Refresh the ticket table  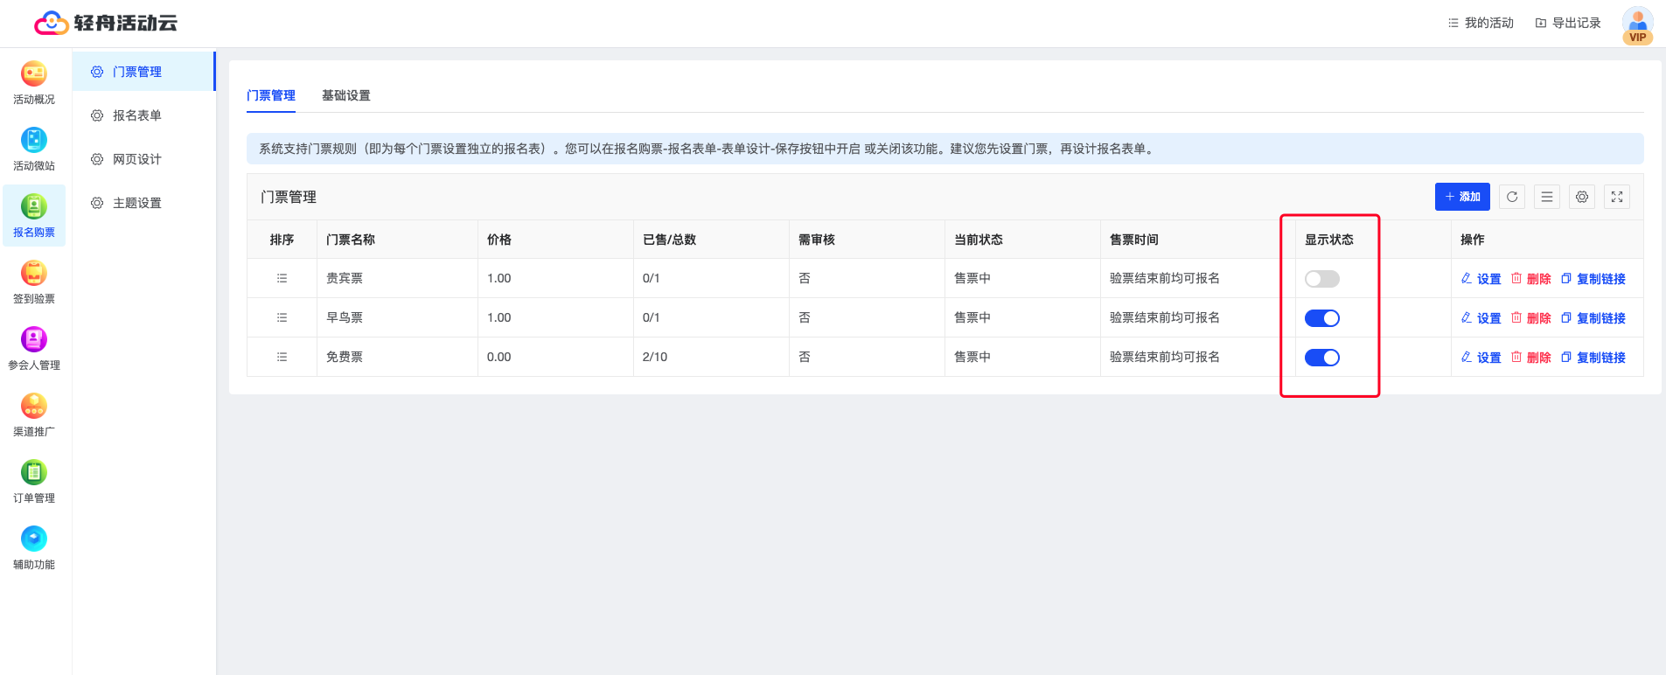[x=1512, y=197]
